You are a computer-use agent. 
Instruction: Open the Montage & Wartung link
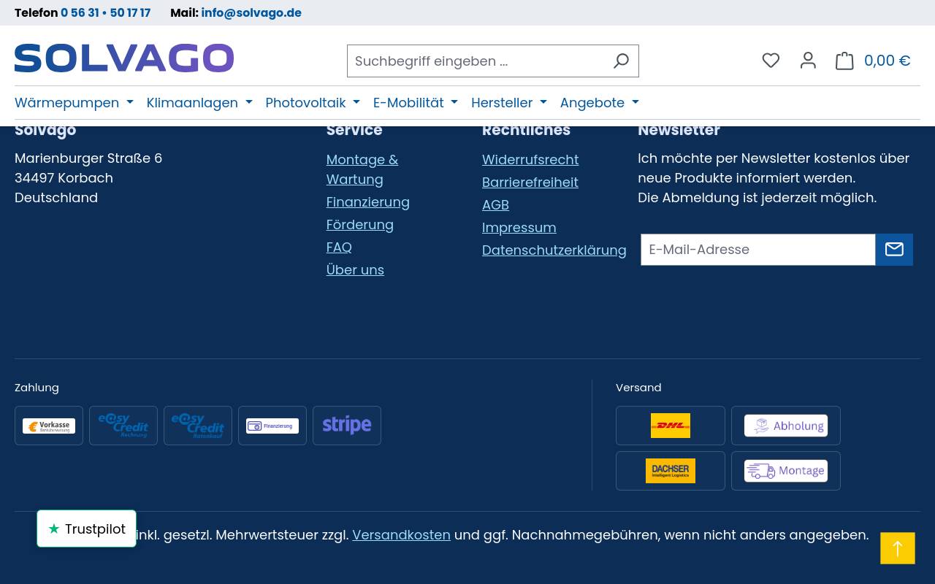click(362, 169)
